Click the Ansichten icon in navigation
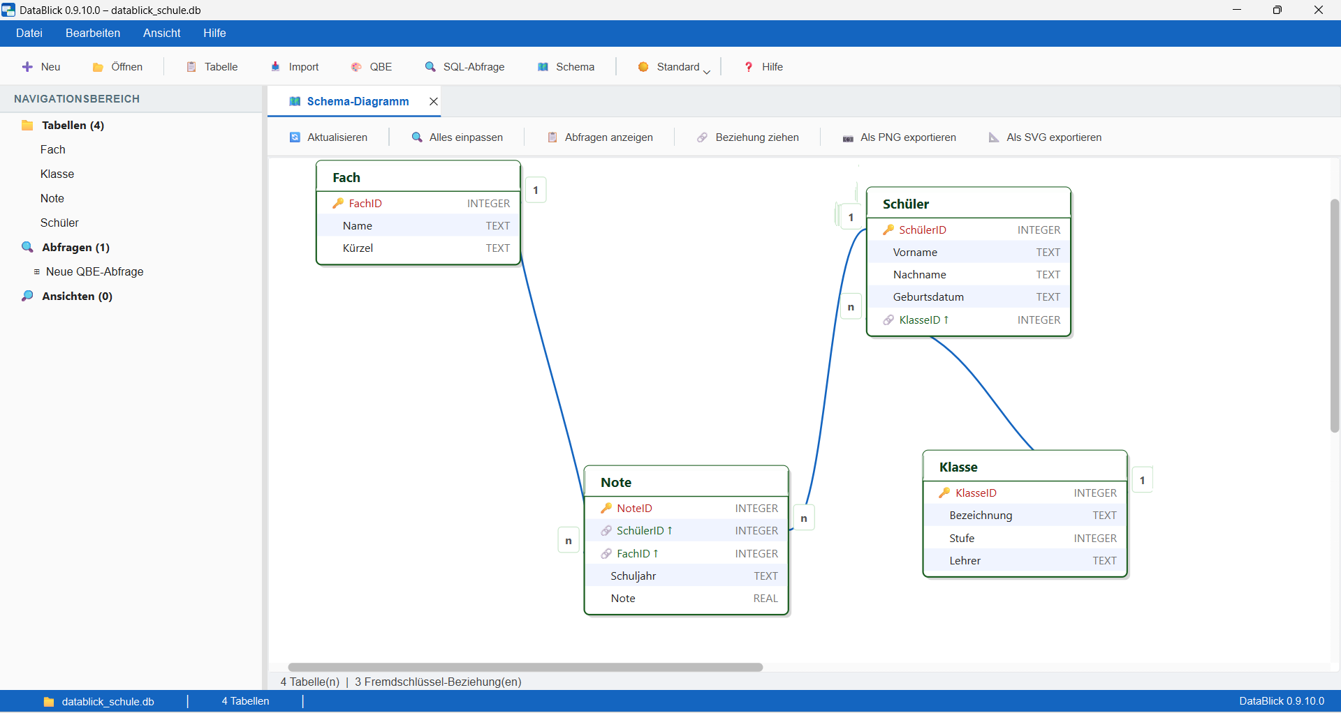The height and width of the screenshot is (713, 1341). point(27,296)
